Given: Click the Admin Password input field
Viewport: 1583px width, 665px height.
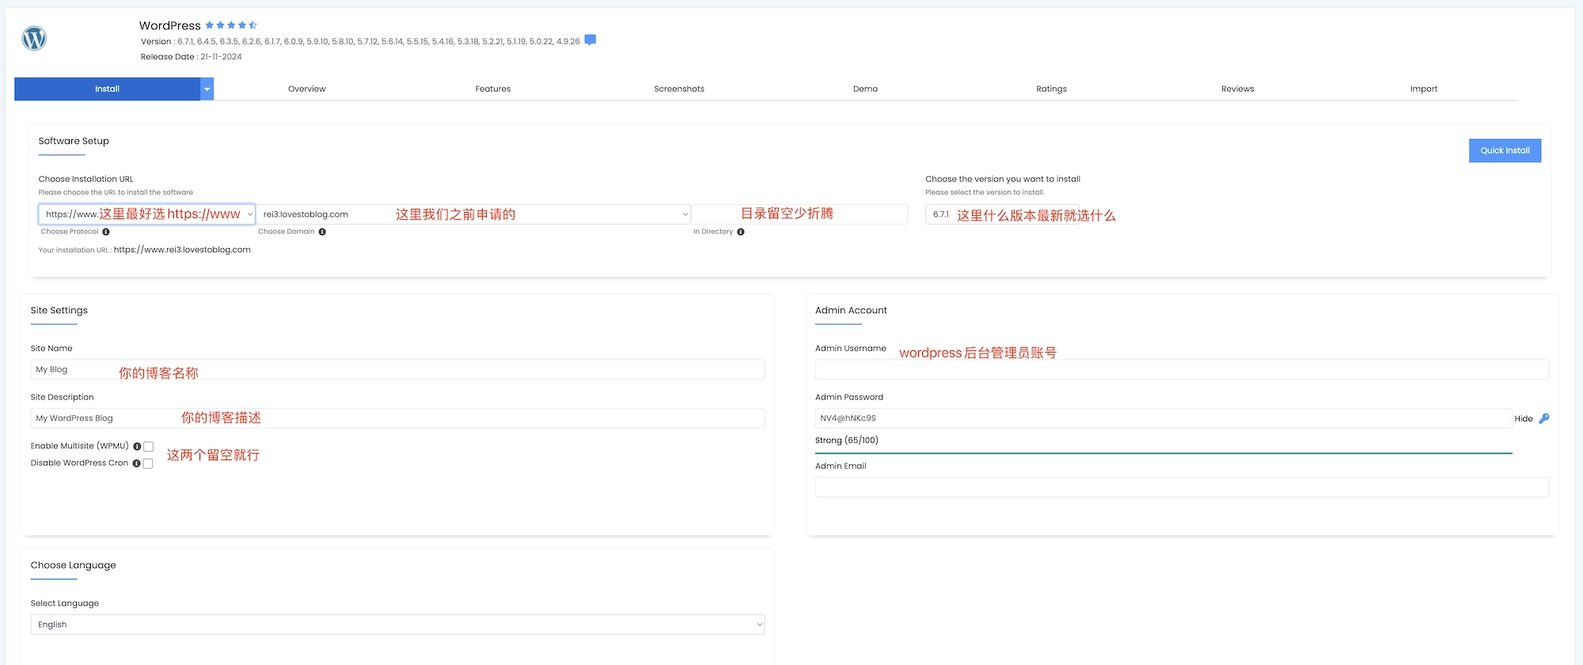Looking at the screenshot, I should coord(1164,418).
